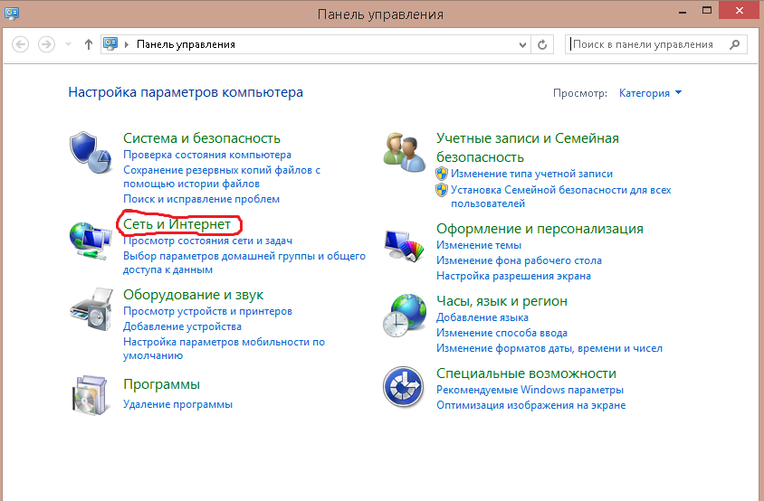Click Изменение типа учетной записи link
The image size is (764, 501).
coord(531,174)
